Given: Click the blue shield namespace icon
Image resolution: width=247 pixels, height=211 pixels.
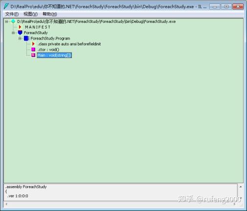Looking at the screenshot, I should click(20, 33).
